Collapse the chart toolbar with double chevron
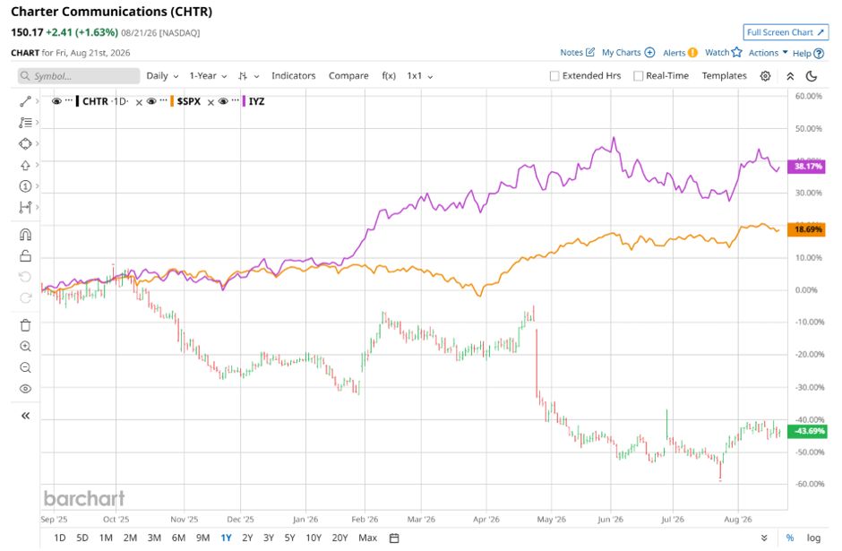The height and width of the screenshot is (551, 842). 790,76
